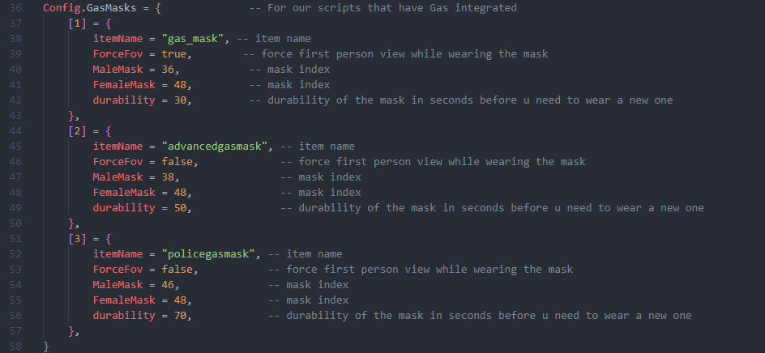Click the durability value 70

click(x=180, y=316)
